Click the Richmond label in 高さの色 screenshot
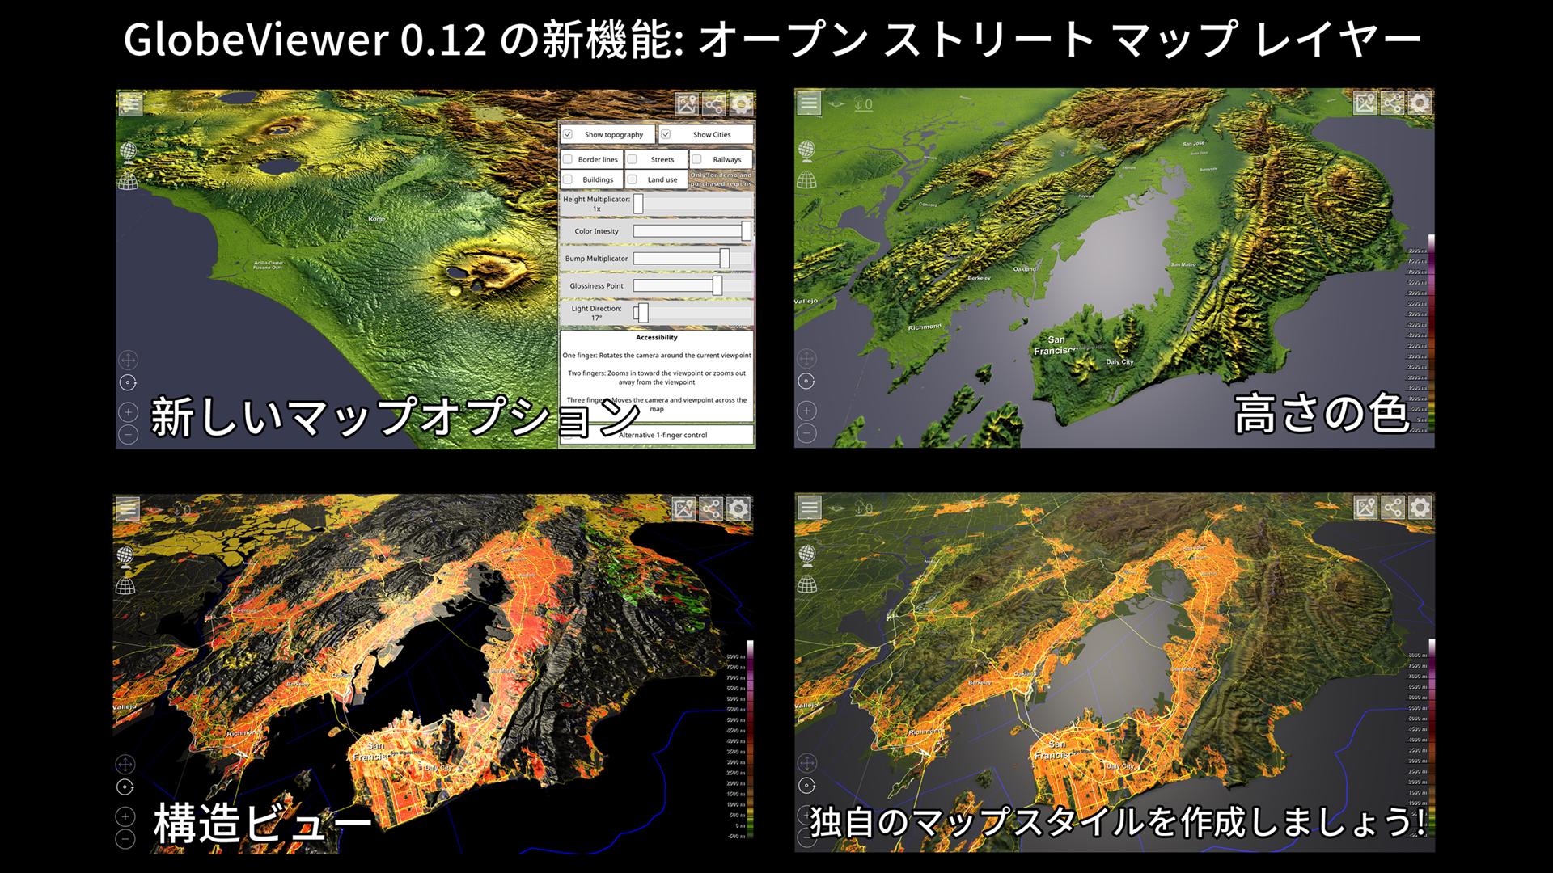The width and height of the screenshot is (1553, 873). point(925,327)
